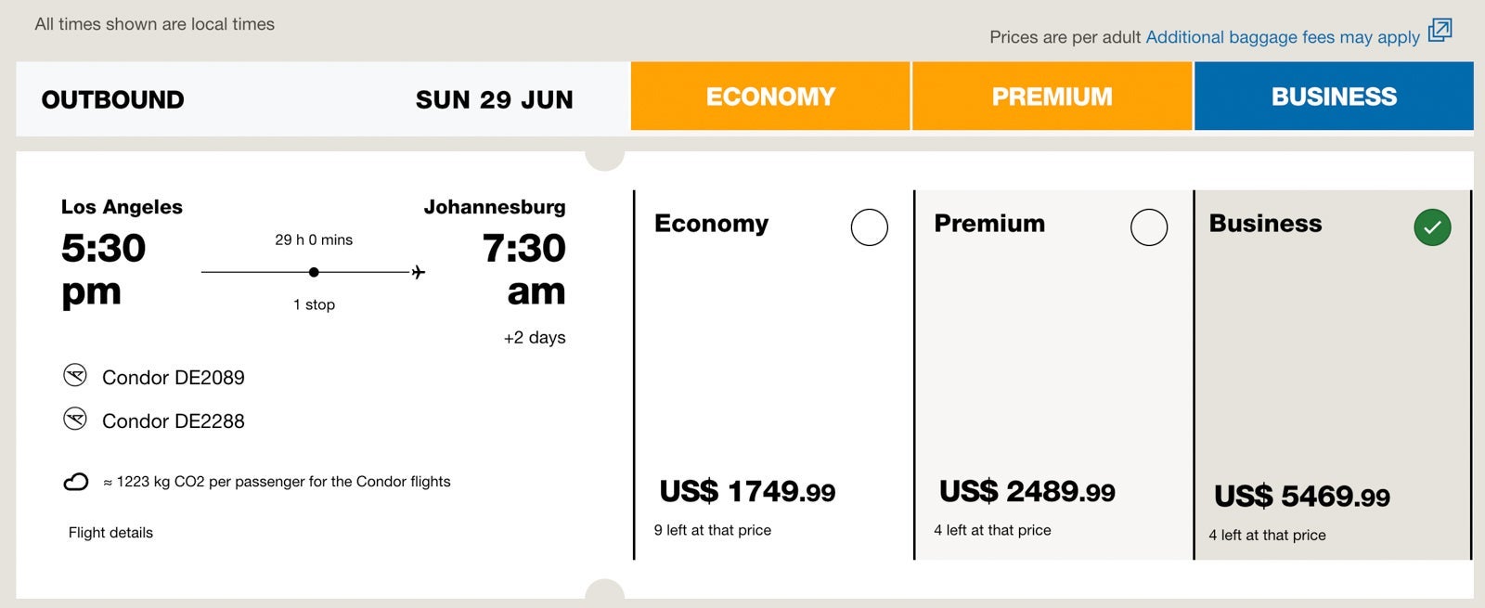Switch to the PREMIUM column header
Viewport: 1485px width, 608px height.
click(1052, 96)
